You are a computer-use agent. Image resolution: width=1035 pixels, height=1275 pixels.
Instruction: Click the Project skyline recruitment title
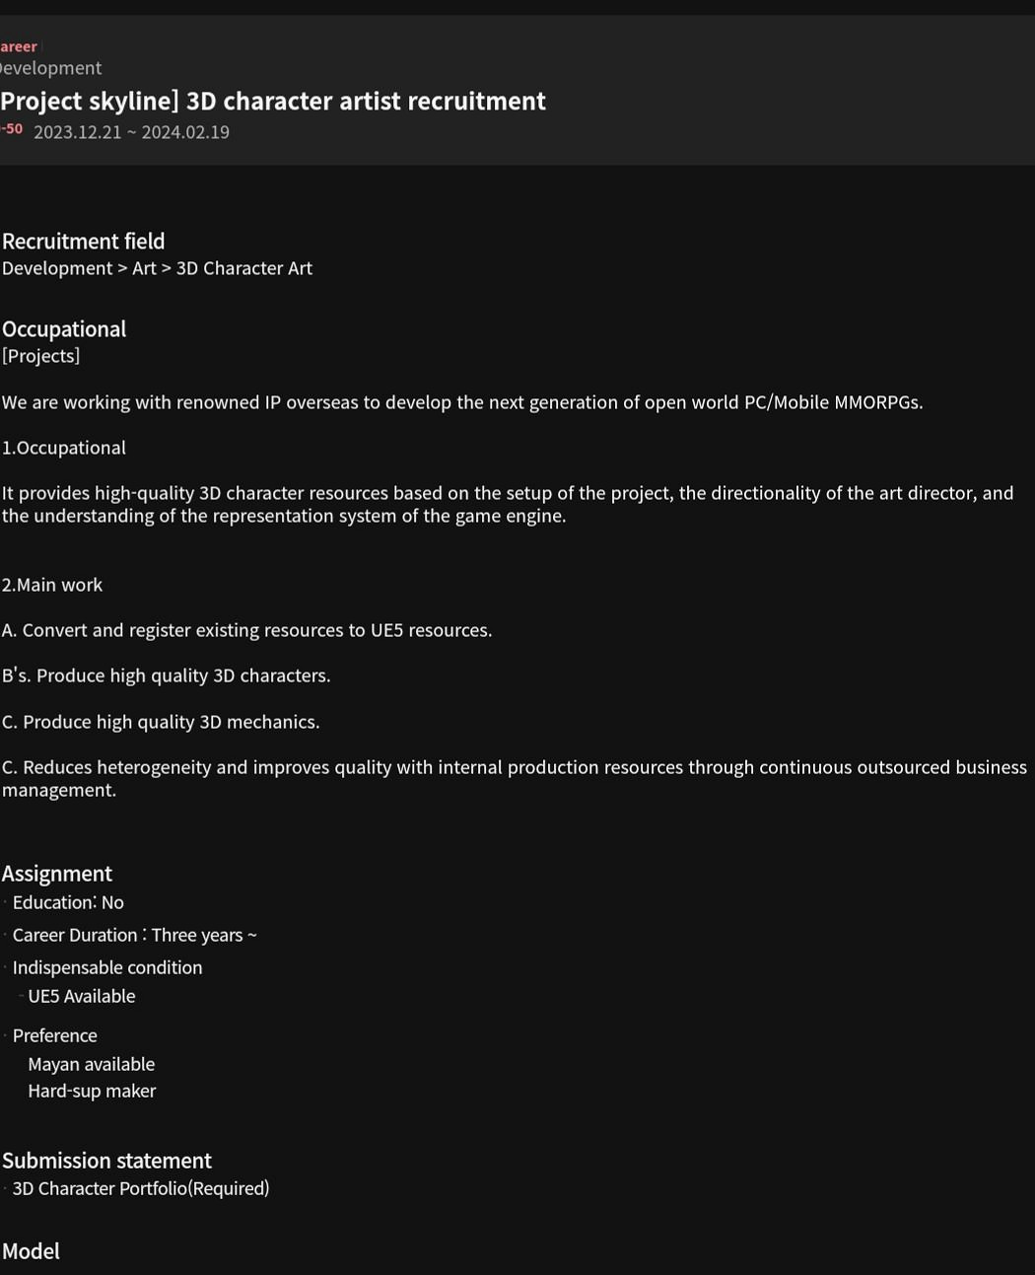pyautogui.click(x=273, y=101)
